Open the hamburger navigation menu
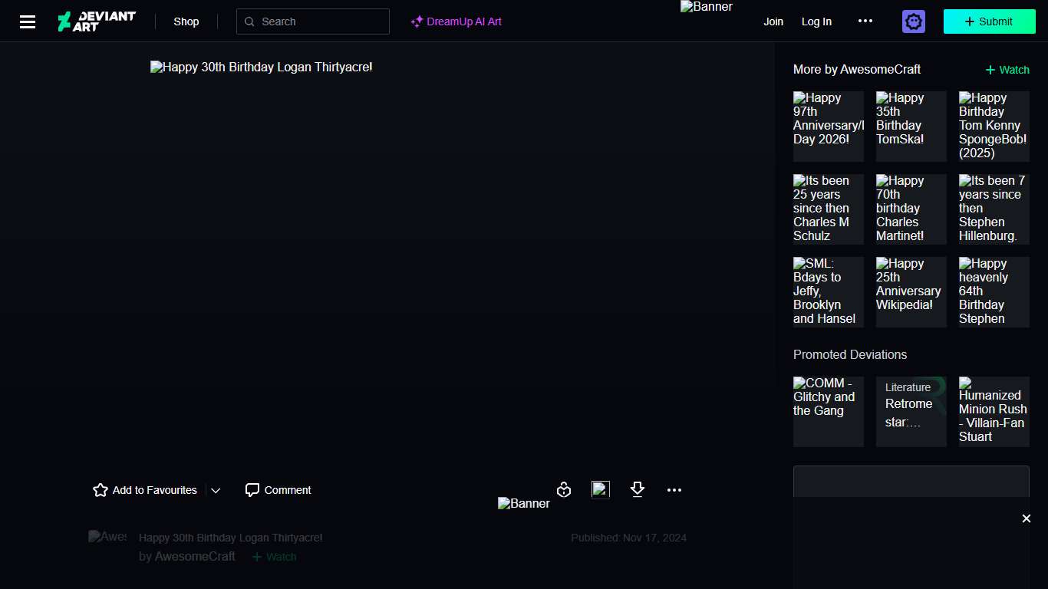The image size is (1048, 589). tap(28, 21)
